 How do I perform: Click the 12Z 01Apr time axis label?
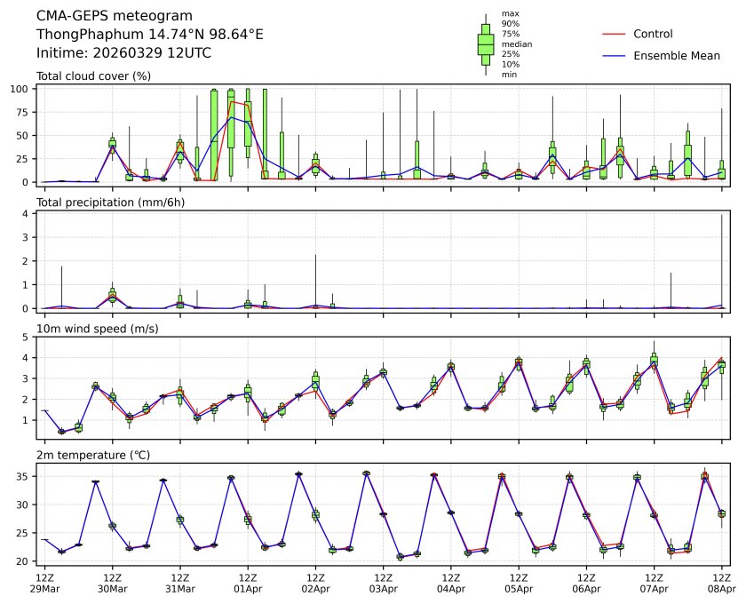pyautogui.click(x=247, y=582)
